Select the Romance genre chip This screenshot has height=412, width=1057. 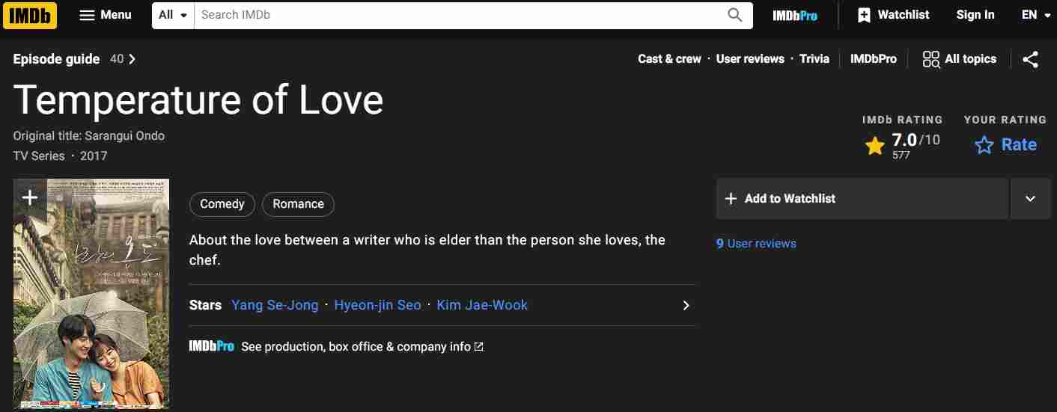click(x=298, y=204)
